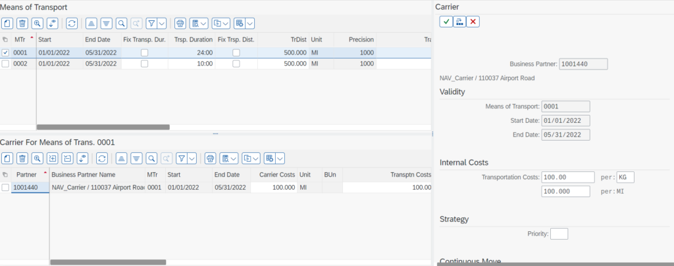Click the red X cancel icon in Carrier panel

[x=473, y=22]
